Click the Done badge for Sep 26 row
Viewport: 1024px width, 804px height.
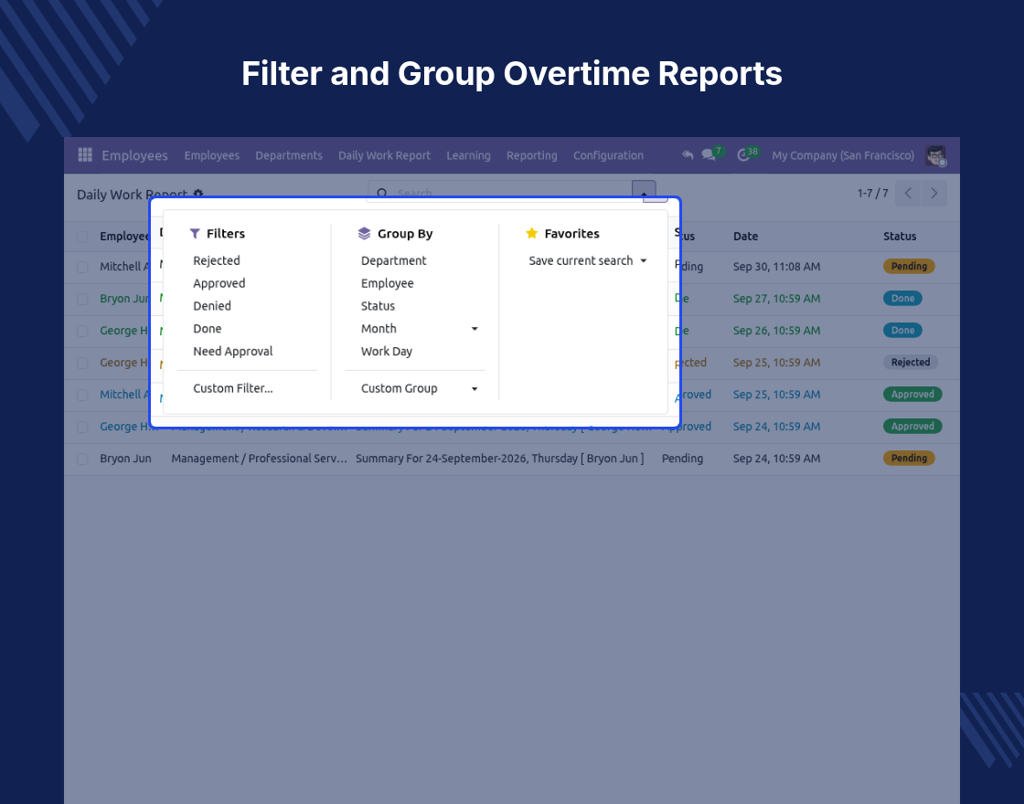pos(902,330)
